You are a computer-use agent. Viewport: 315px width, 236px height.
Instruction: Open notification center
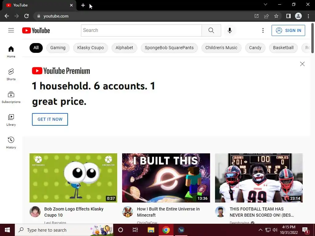tap(305, 230)
